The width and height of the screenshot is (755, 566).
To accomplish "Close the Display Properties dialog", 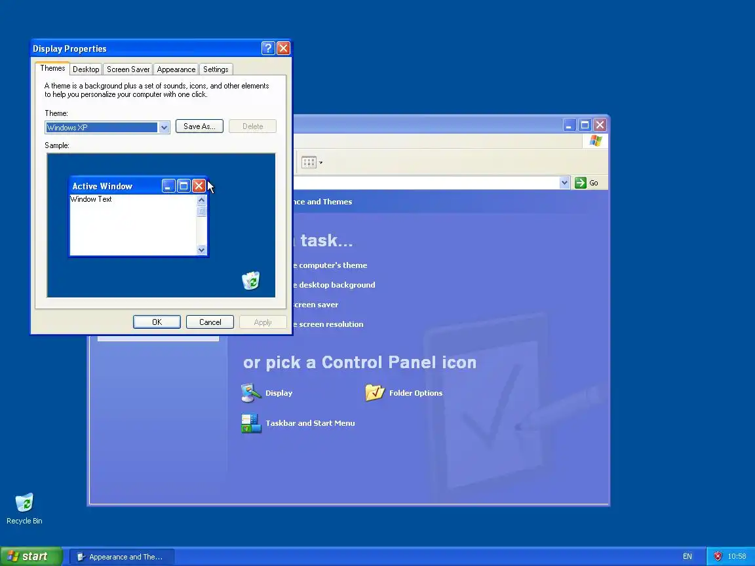I will click(284, 48).
